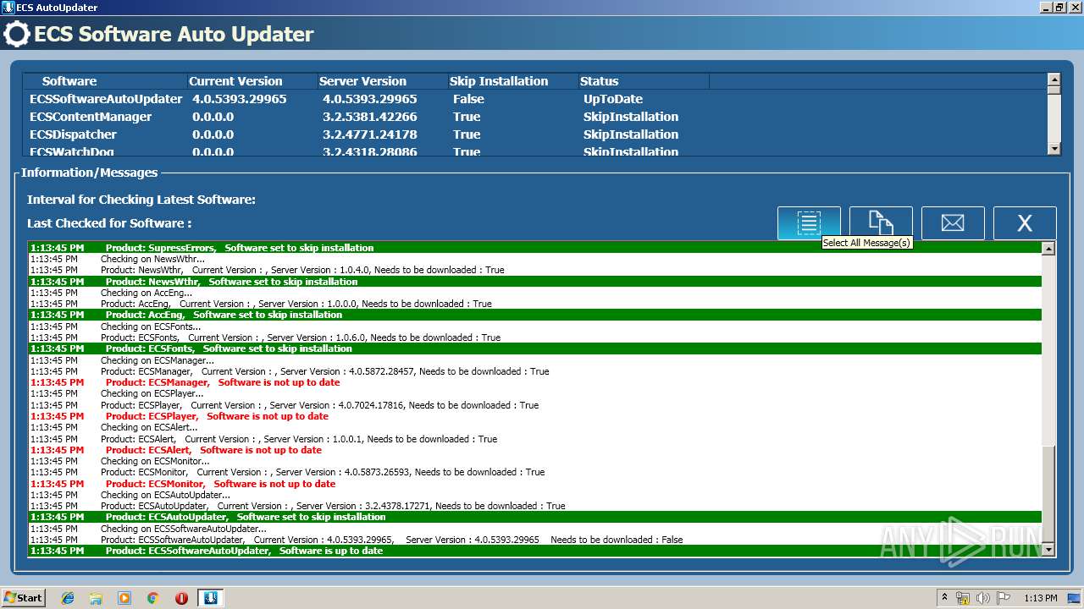This screenshot has height=609, width=1084.
Task: Click the ECSAlert version 1.0.0.1 line
Action: [x=535, y=439]
